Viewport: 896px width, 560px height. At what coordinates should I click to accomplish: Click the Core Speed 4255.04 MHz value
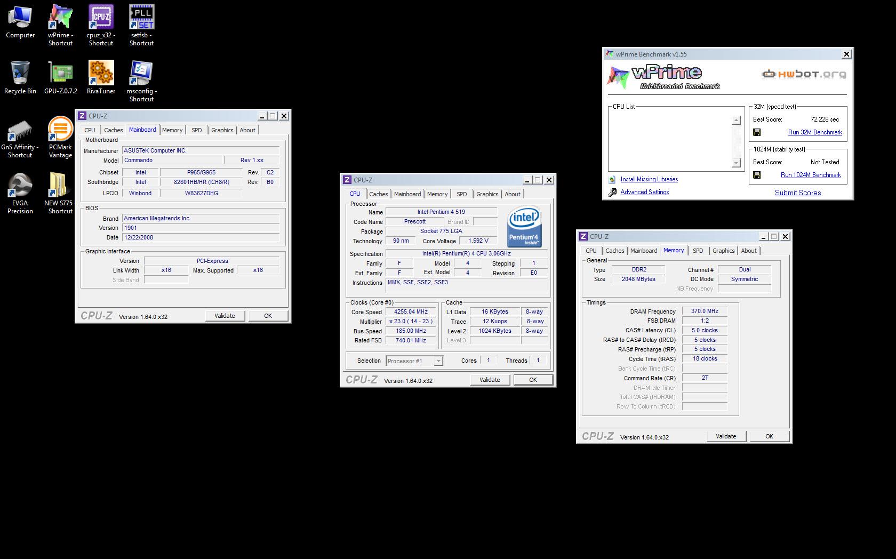(x=411, y=312)
